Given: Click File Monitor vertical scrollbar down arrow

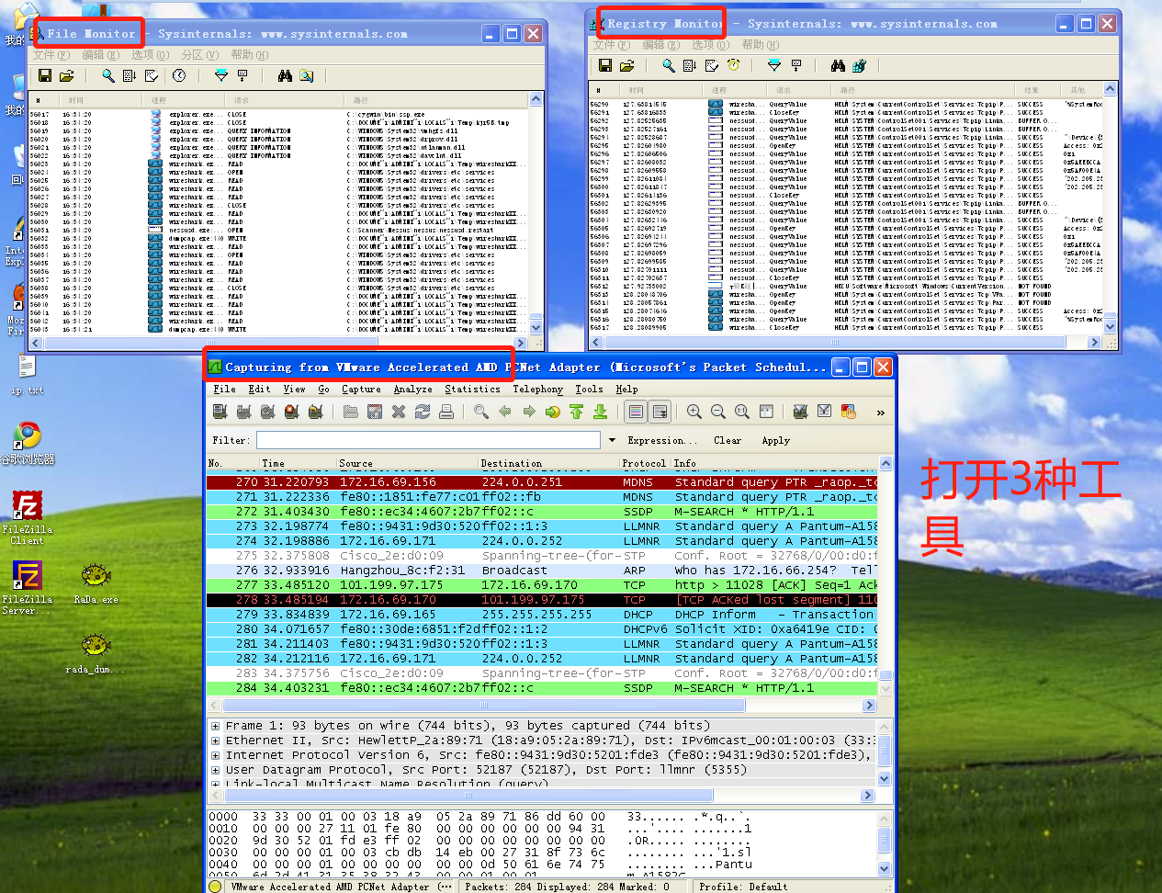Looking at the screenshot, I should pos(537,327).
